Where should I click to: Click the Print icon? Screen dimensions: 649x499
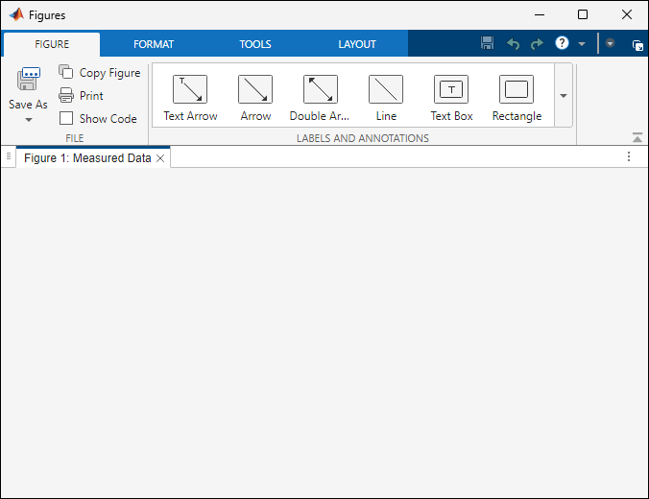click(66, 96)
